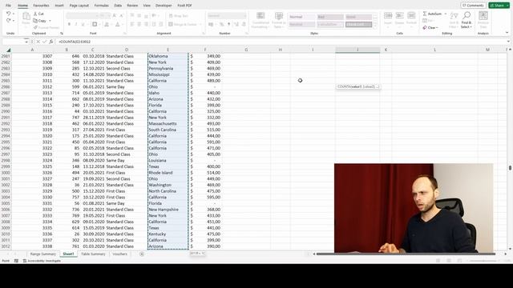The image size is (513, 288).
Task: Click the Copy button in Clipboard
Action: (x=40, y=21)
